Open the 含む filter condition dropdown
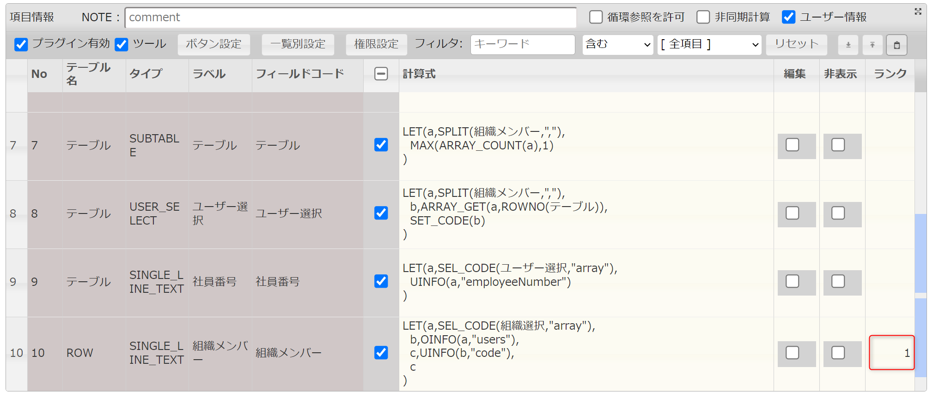The height and width of the screenshot is (397, 933). pos(618,45)
